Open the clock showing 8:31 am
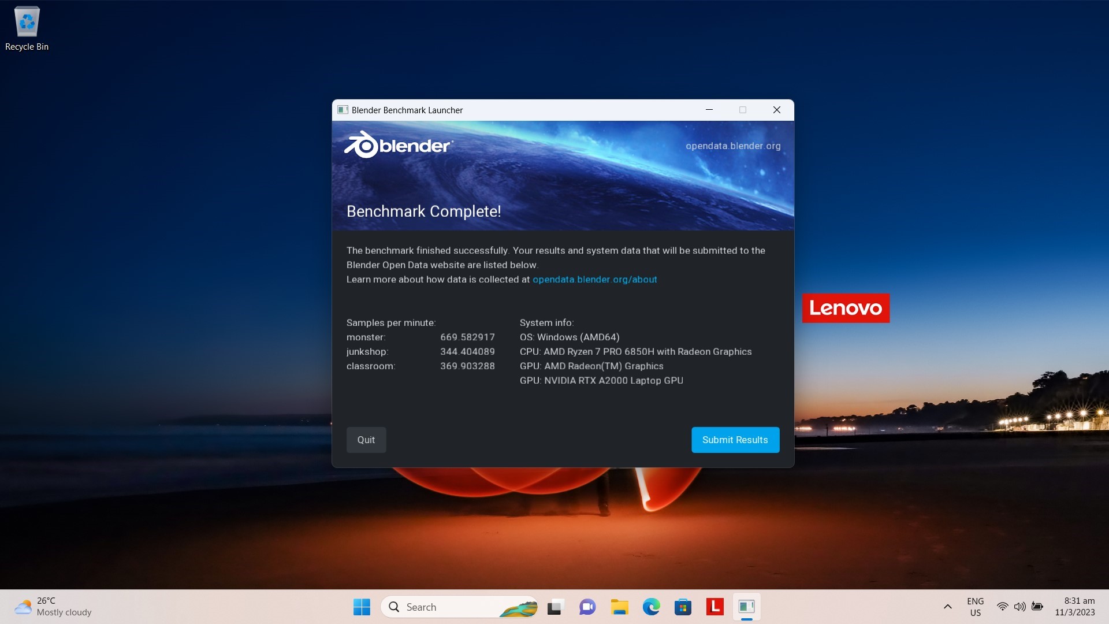 (1075, 607)
